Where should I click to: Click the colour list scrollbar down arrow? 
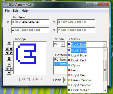pyautogui.click(x=105, y=91)
